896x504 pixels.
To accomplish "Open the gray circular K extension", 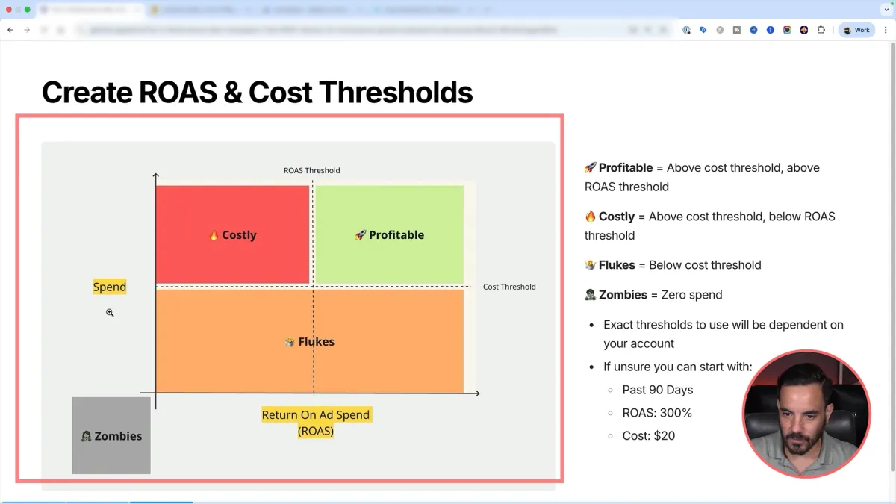I will (720, 30).
